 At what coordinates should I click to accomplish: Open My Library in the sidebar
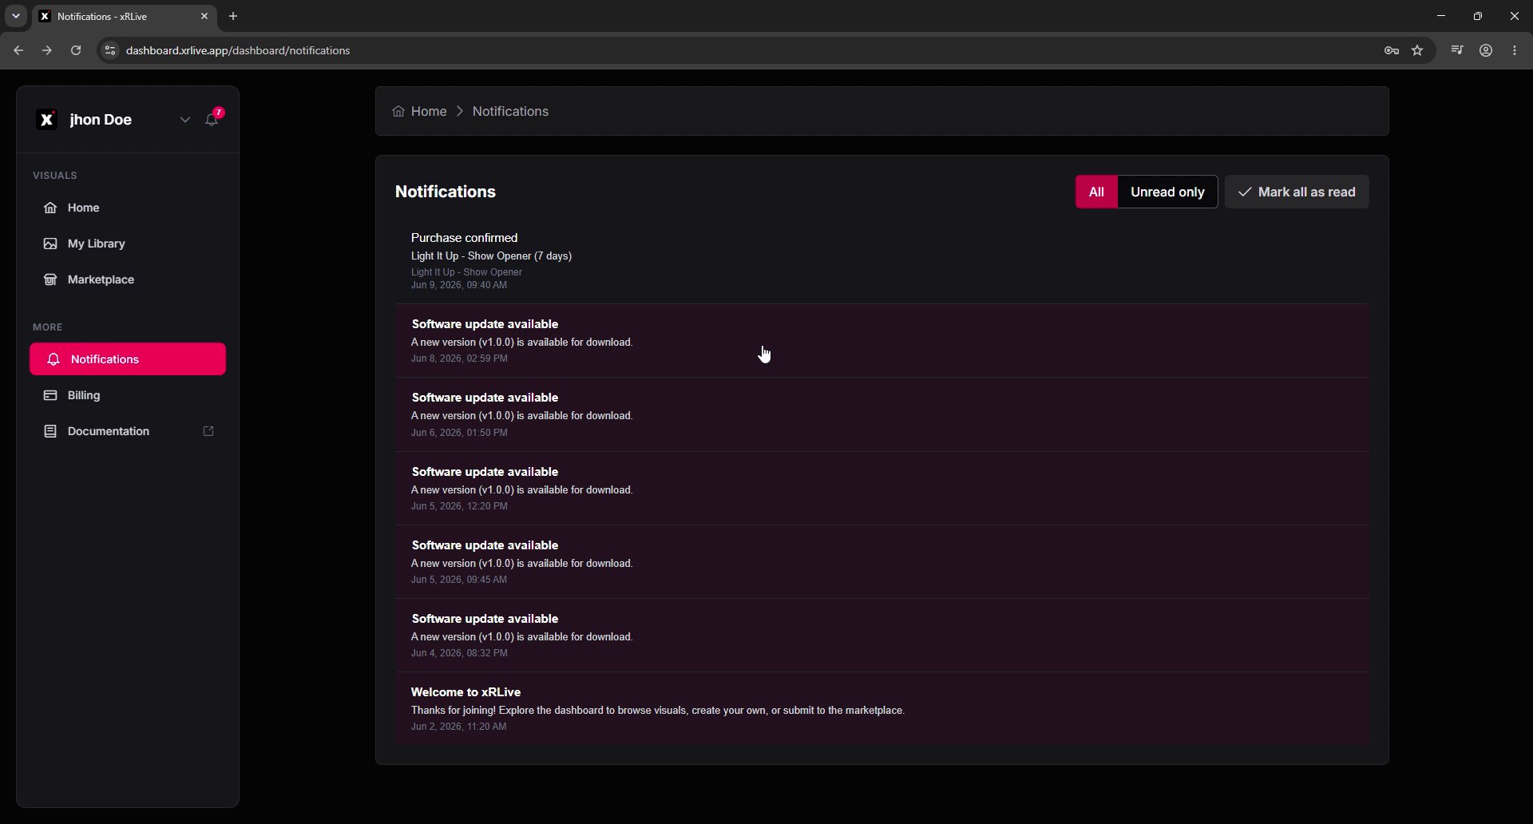click(128, 244)
